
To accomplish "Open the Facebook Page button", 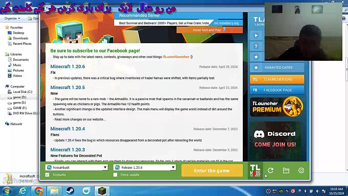I will tap(277, 90).
